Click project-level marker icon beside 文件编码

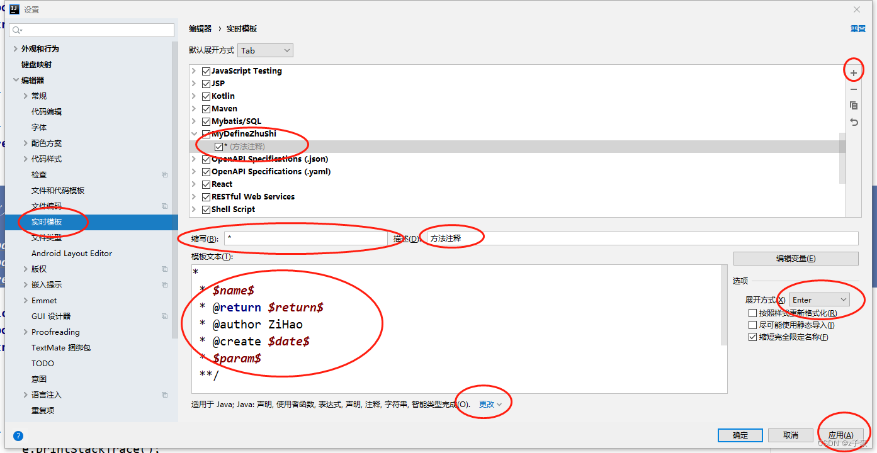pyautogui.click(x=164, y=206)
